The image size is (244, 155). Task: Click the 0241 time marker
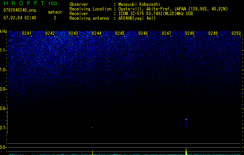[27, 33]
